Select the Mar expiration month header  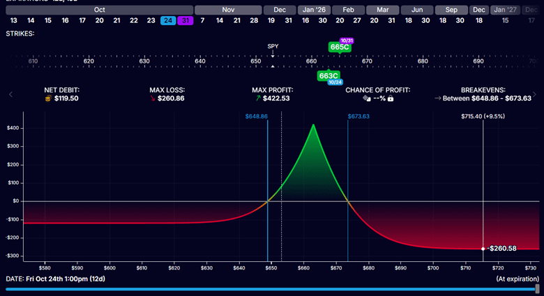pyautogui.click(x=382, y=10)
